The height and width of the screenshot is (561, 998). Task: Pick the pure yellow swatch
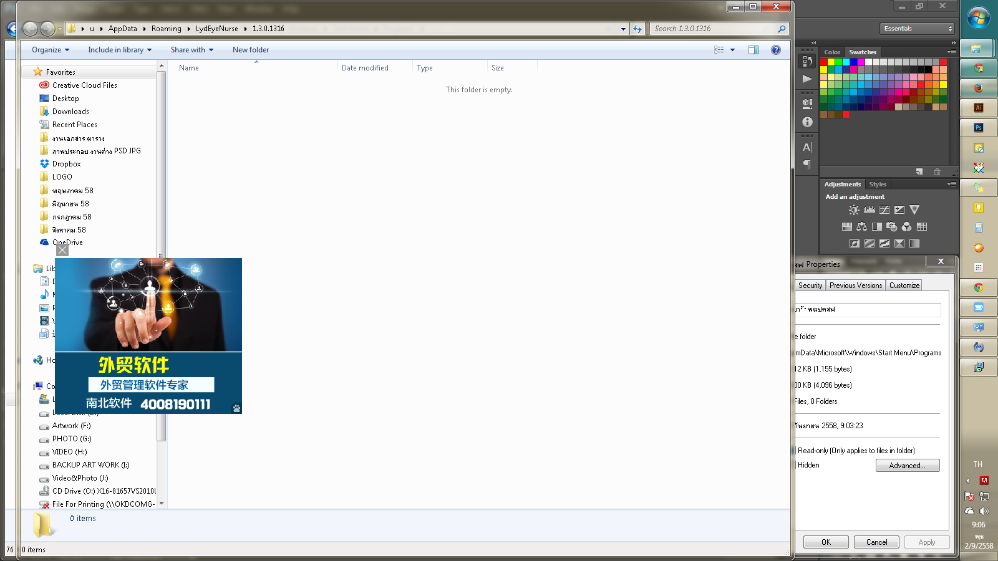(831, 62)
